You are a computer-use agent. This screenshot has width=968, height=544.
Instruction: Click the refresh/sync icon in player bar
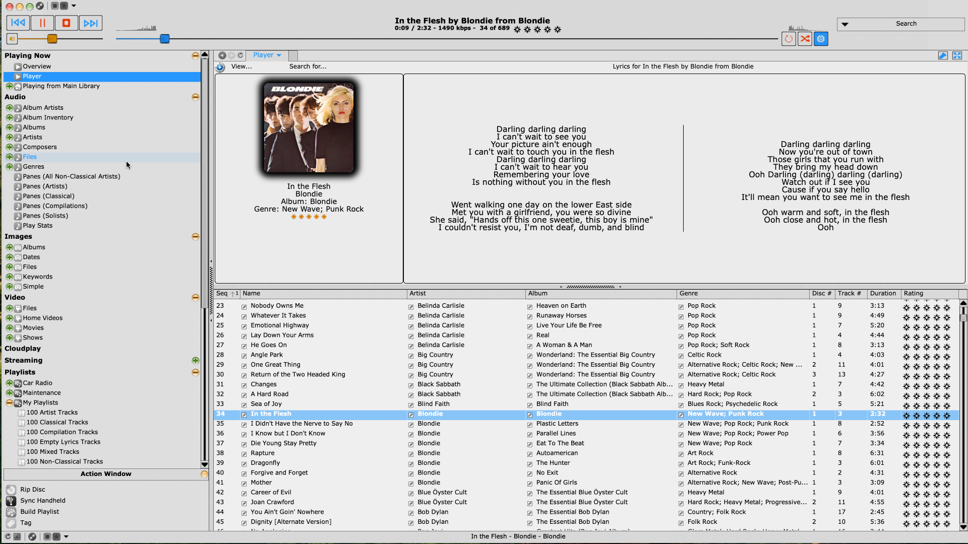[240, 54]
